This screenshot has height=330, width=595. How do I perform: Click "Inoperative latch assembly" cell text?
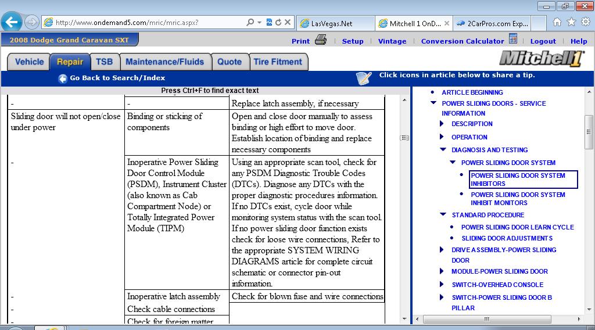click(173, 296)
